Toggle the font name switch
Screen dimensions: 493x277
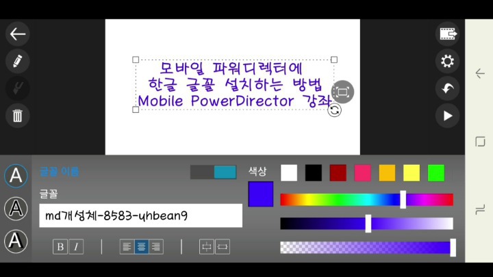tap(213, 172)
